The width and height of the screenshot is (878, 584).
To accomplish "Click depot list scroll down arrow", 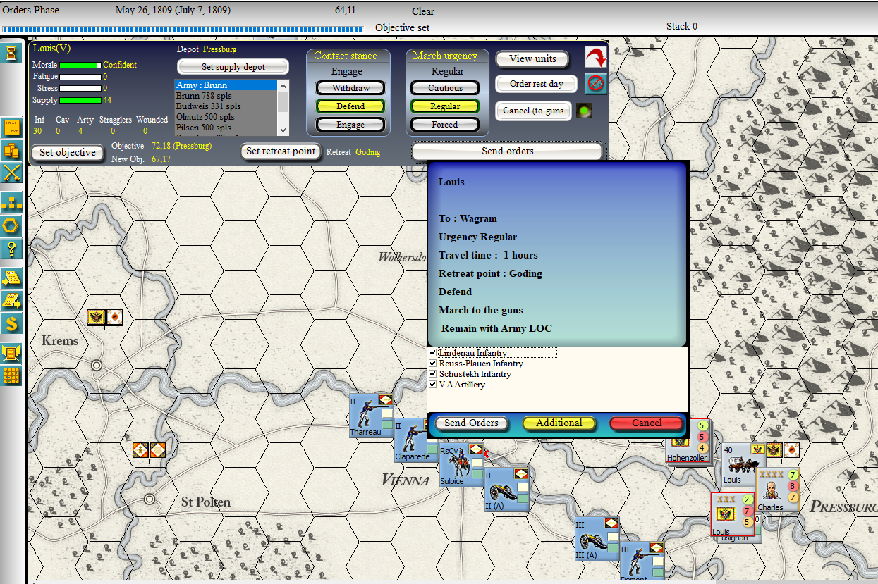I will point(283,130).
